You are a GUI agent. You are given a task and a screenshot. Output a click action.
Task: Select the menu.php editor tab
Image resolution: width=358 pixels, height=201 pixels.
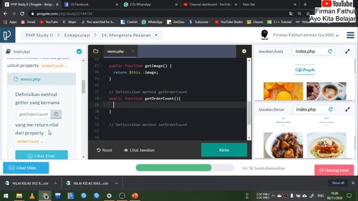pos(116,51)
